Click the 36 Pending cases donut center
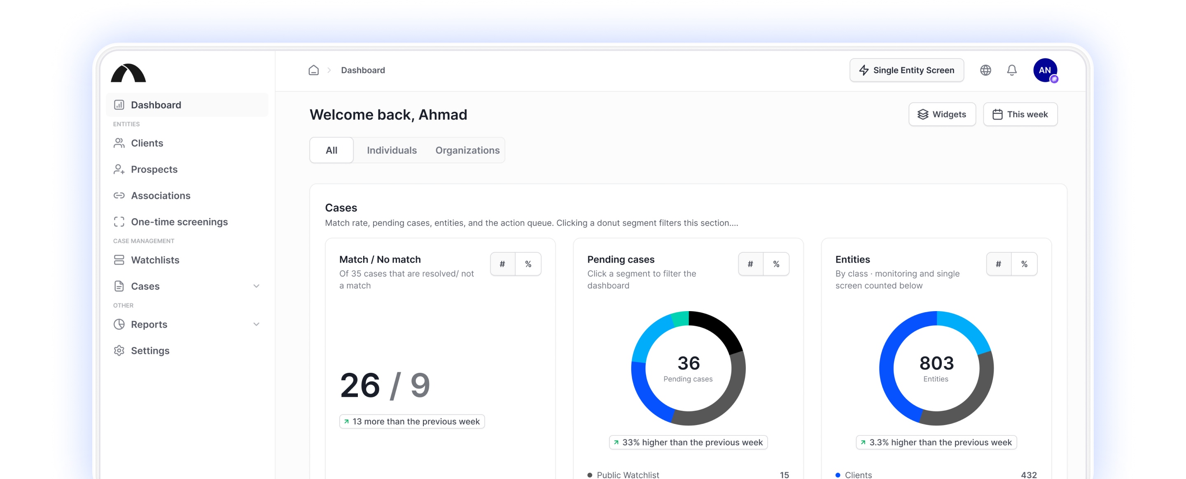Viewport: 1186px width, 479px height. pos(688,368)
